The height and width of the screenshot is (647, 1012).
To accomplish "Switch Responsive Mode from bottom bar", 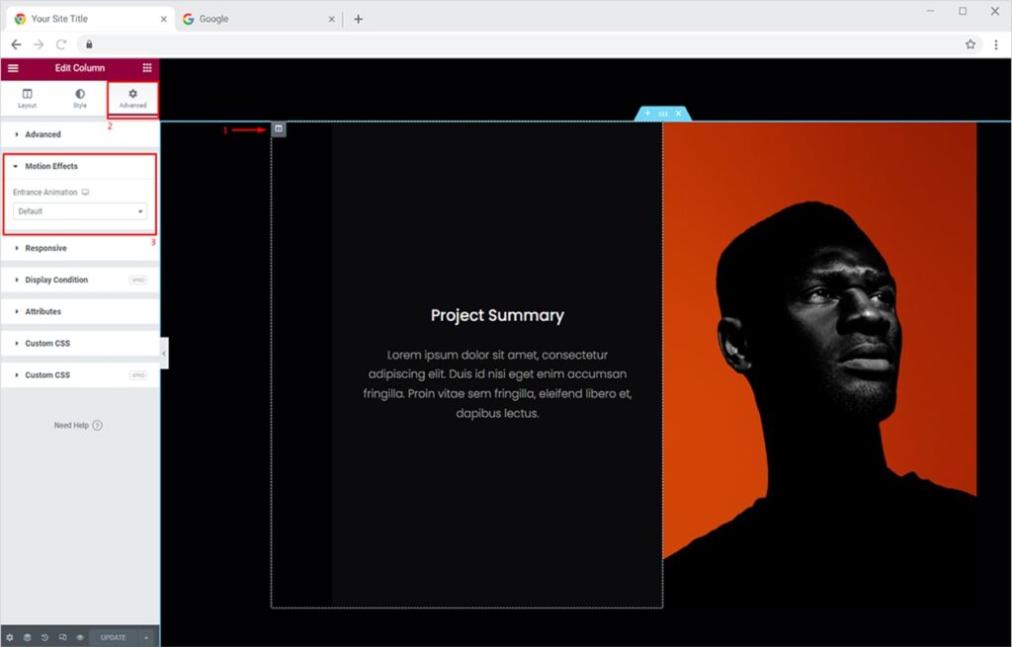I will pos(63,637).
